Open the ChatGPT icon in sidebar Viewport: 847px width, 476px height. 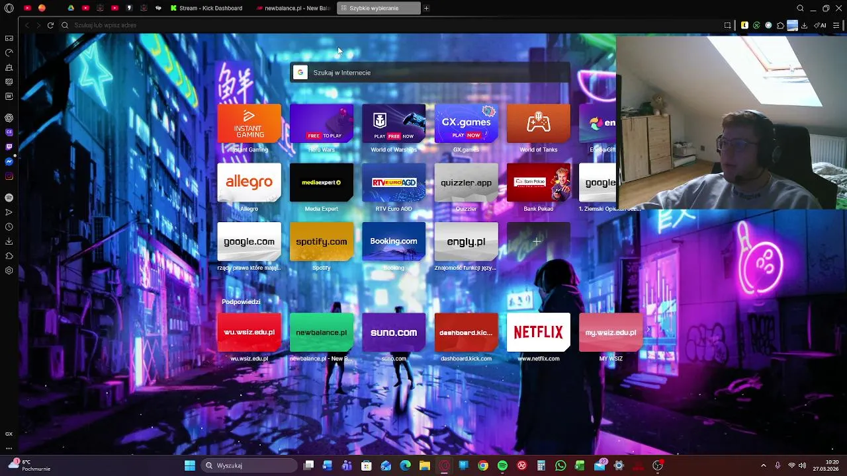pyautogui.click(x=9, y=118)
